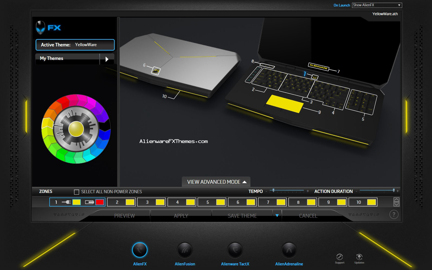Pick red on the color wheel
This screenshot has height=270, width=432.
[x=63, y=102]
